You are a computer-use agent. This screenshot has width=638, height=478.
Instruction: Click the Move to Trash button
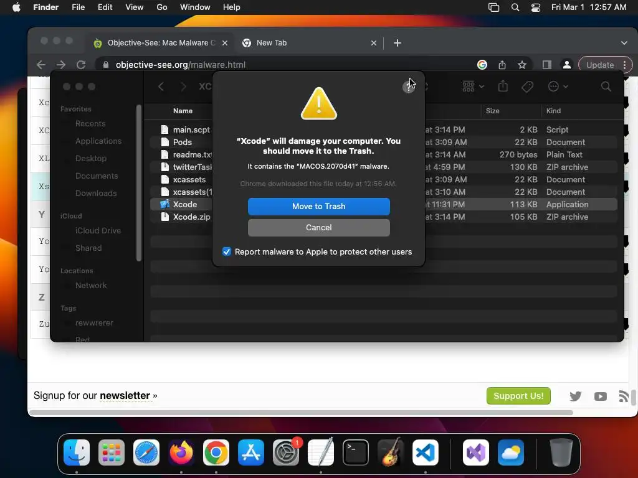318,207
